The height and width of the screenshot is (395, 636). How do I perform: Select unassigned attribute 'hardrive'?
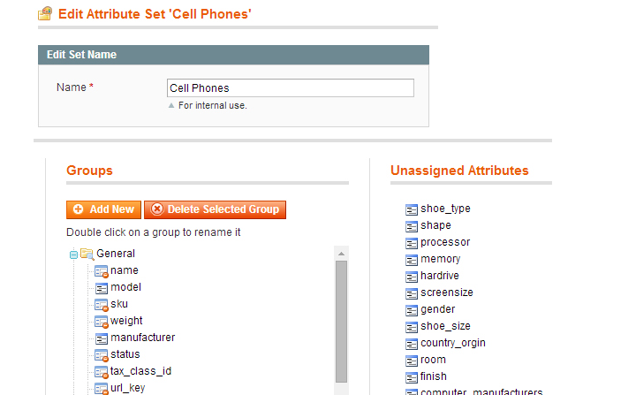(x=440, y=276)
